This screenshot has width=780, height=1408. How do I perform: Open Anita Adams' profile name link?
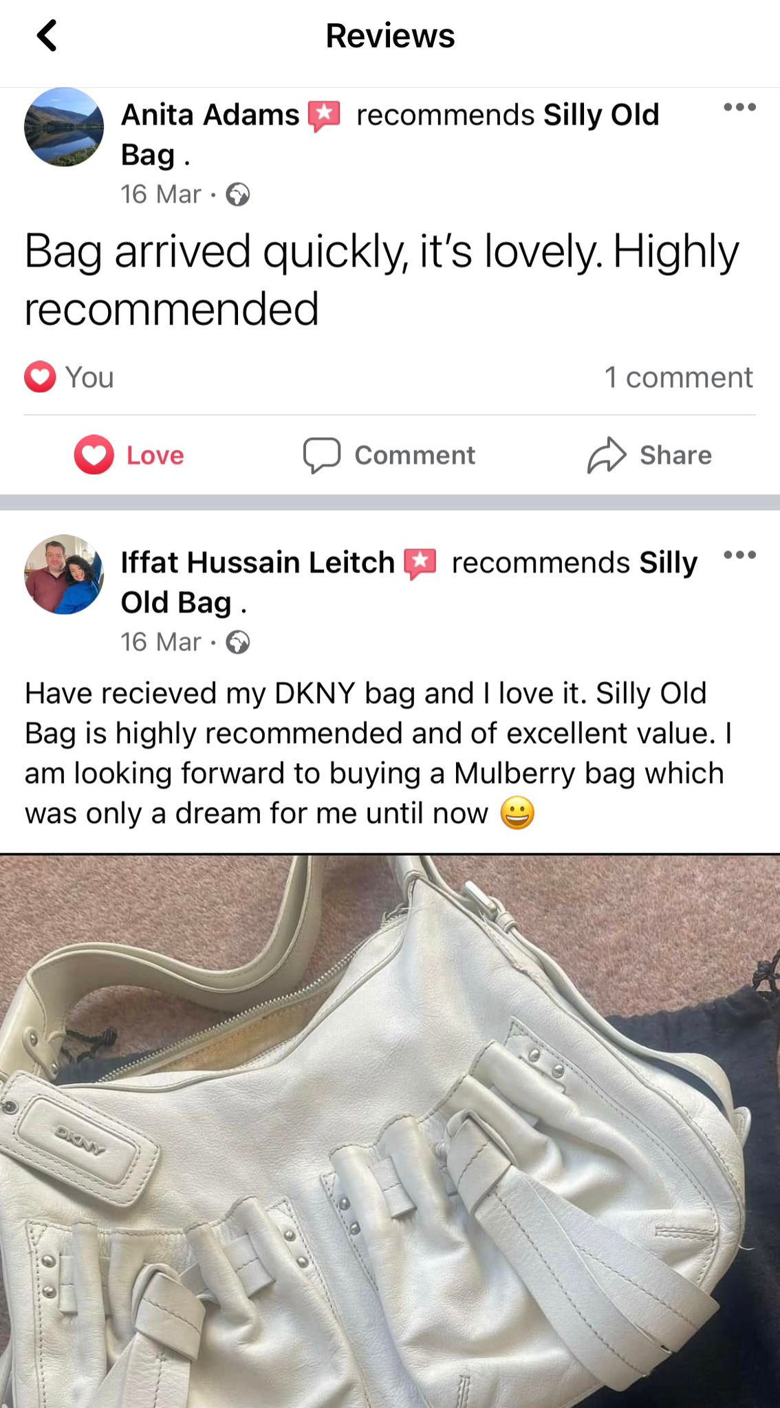coord(210,115)
